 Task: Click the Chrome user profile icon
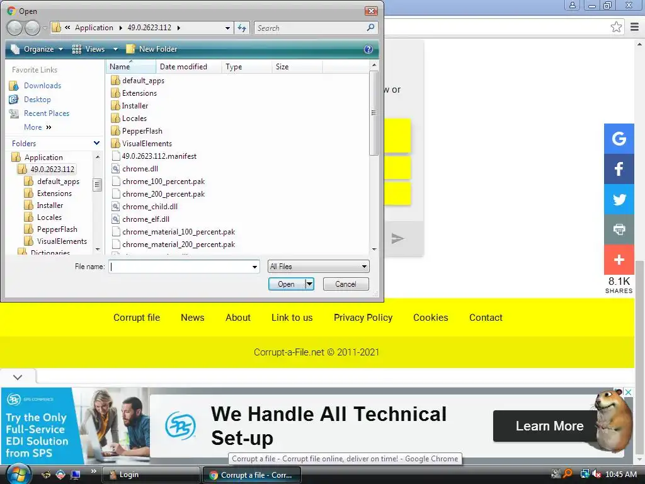pos(572,5)
